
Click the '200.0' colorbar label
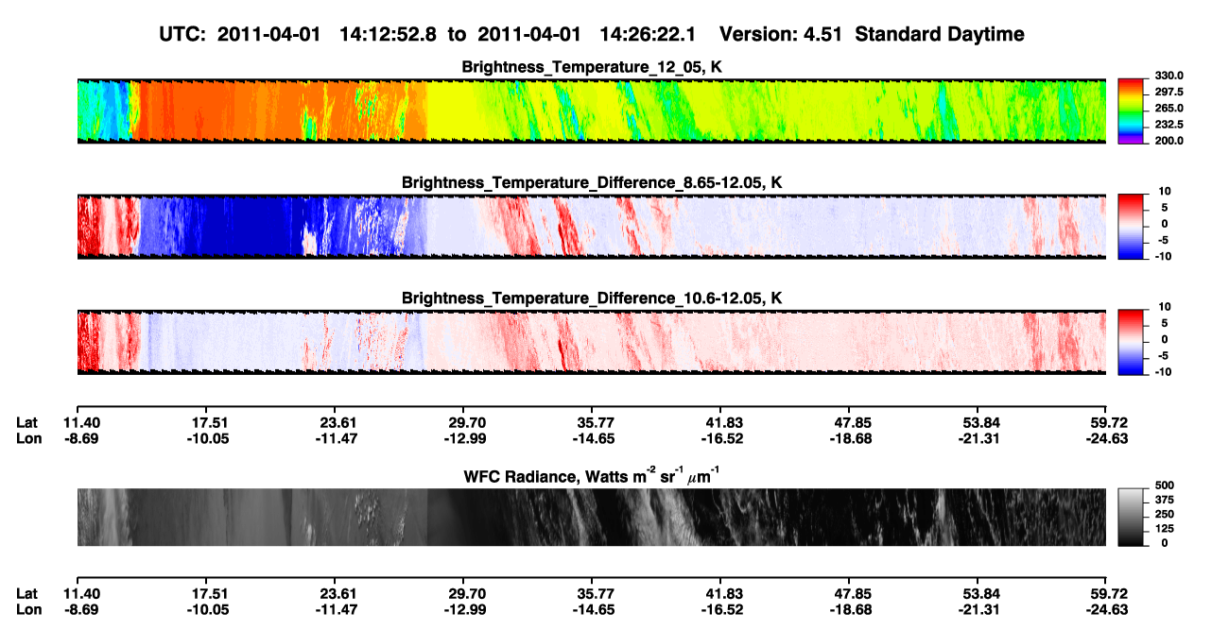1169,140
